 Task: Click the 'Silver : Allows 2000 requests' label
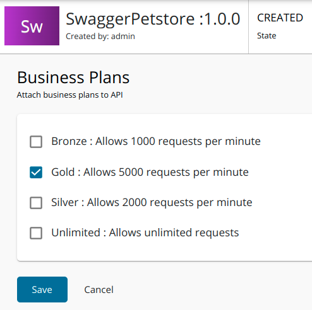coord(152,202)
